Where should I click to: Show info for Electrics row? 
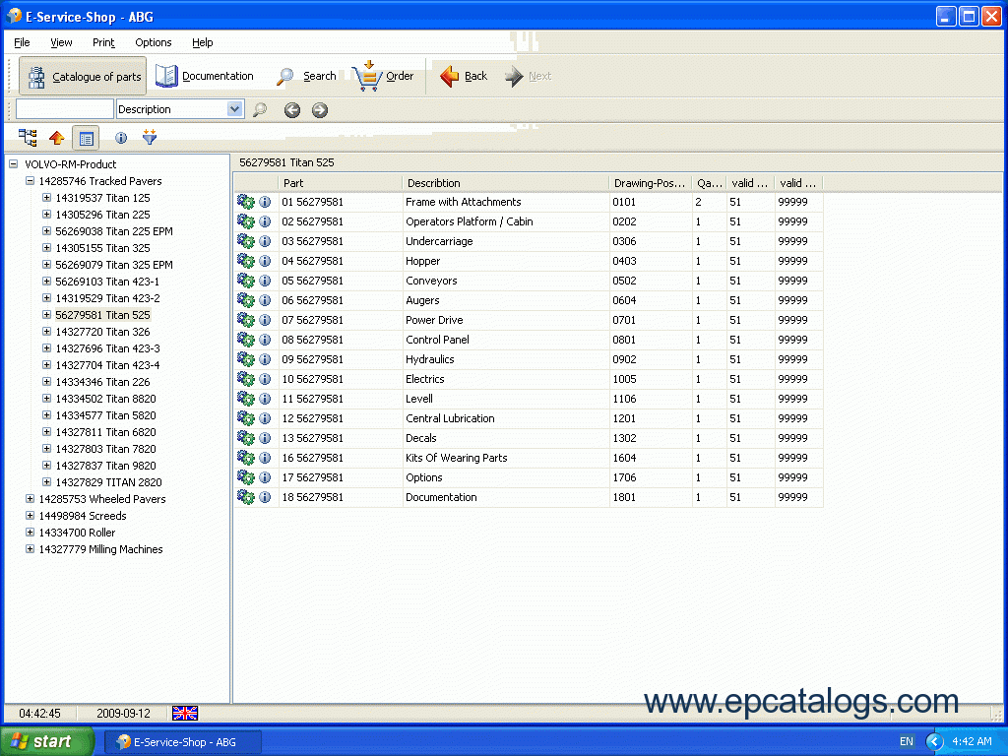click(x=265, y=379)
